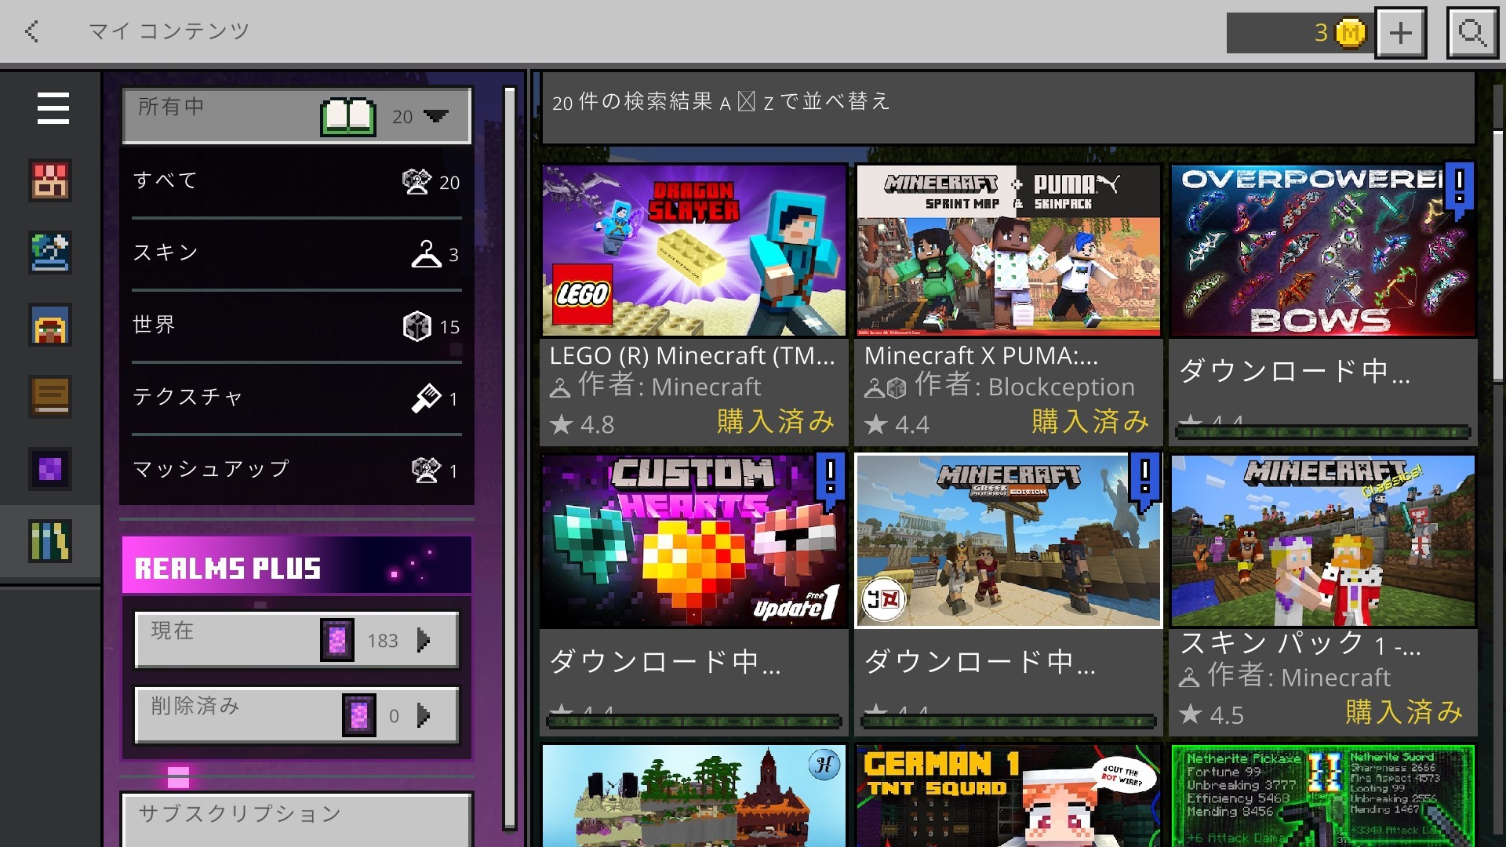The width and height of the screenshot is (1506, 847).
Task: Open the Netherite Pickaxe green thumbnail
Action: click(1322, 796)
